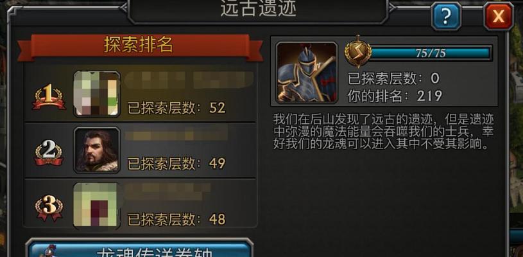Select the second ranking row showing 49
523x257 pixels.
coord(141,150)
